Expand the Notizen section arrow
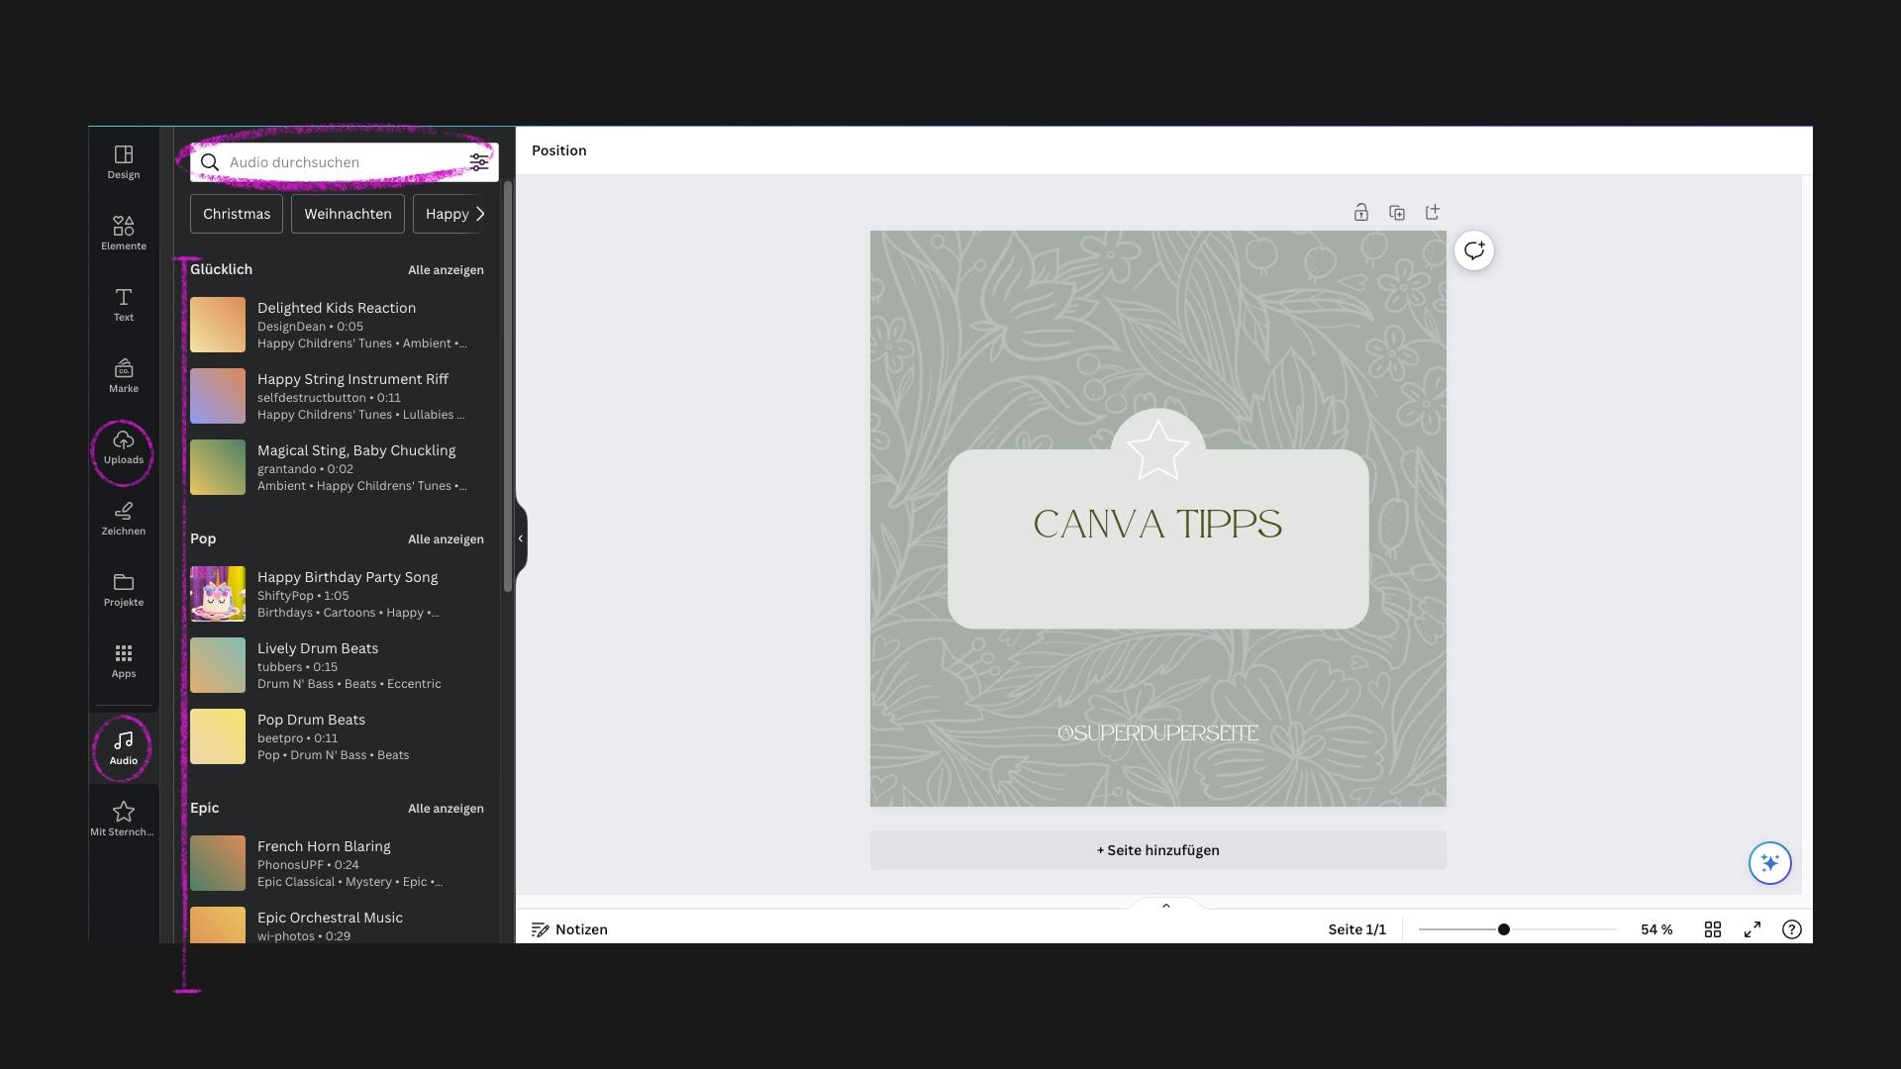 pos(1165,905)
